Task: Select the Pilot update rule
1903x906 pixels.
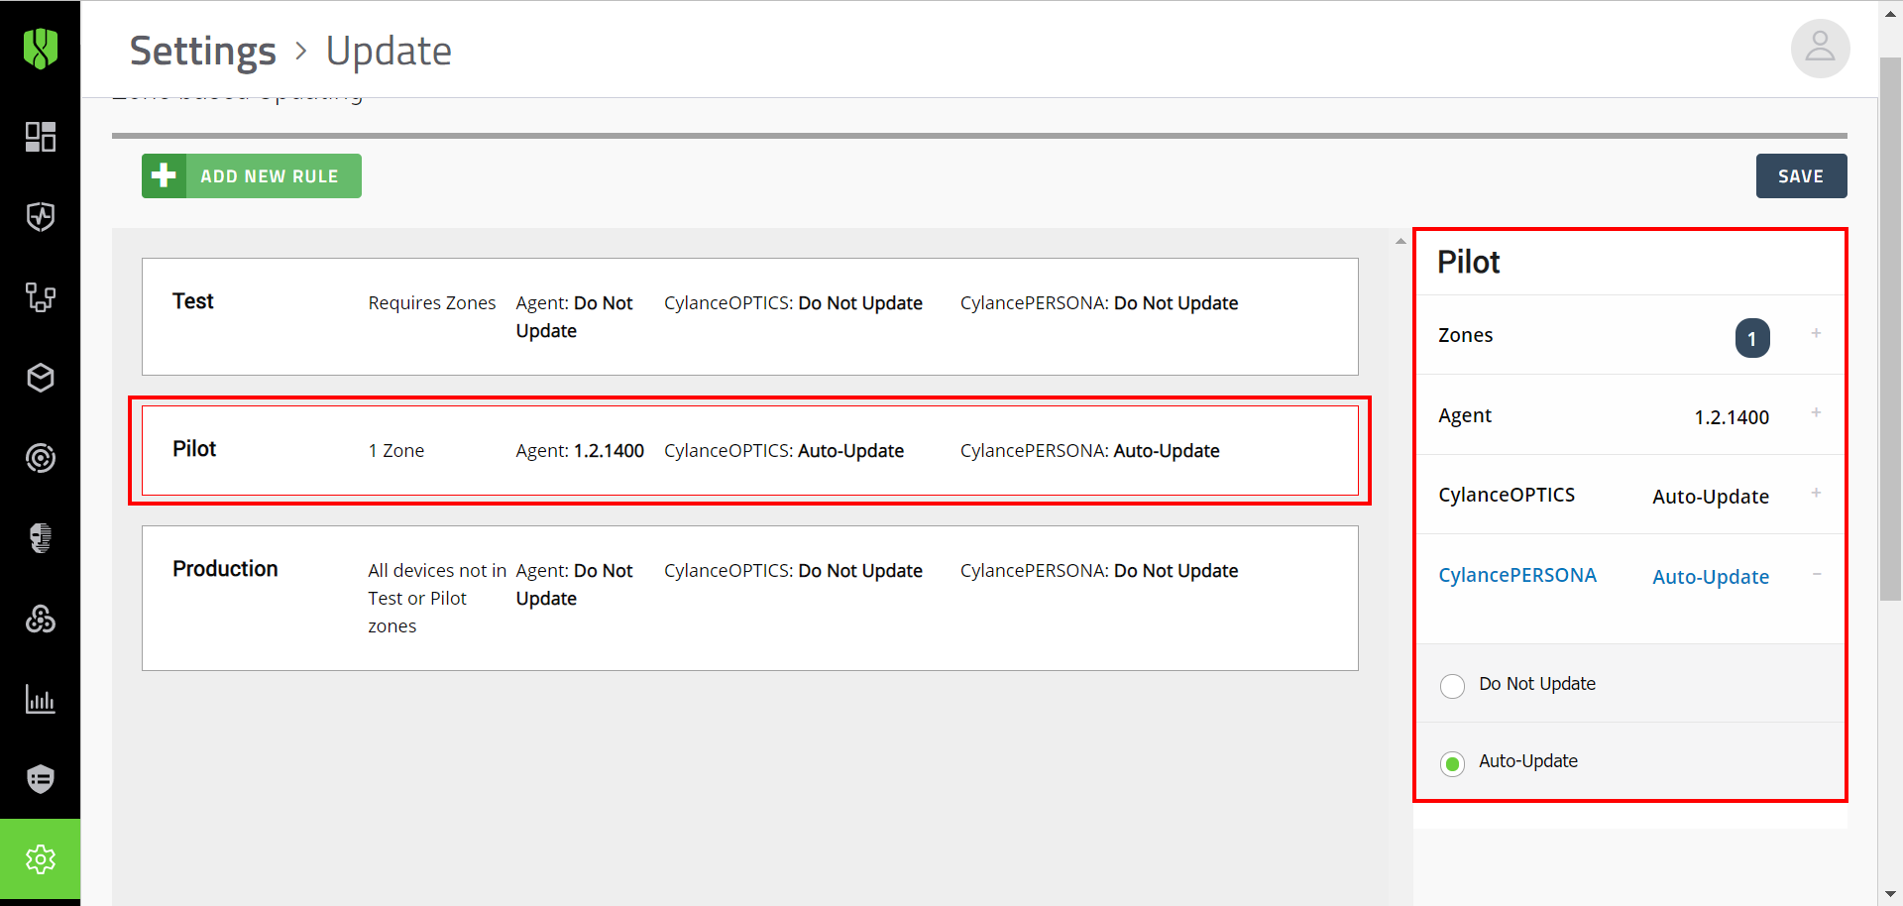Action: [x=750, y=450]
